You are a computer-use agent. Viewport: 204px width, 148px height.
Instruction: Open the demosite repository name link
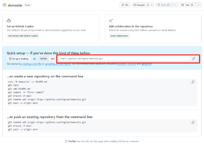tap(15, 5)
